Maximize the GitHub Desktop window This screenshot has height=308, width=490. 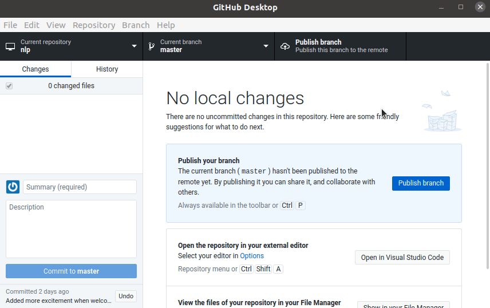(461, 7)
